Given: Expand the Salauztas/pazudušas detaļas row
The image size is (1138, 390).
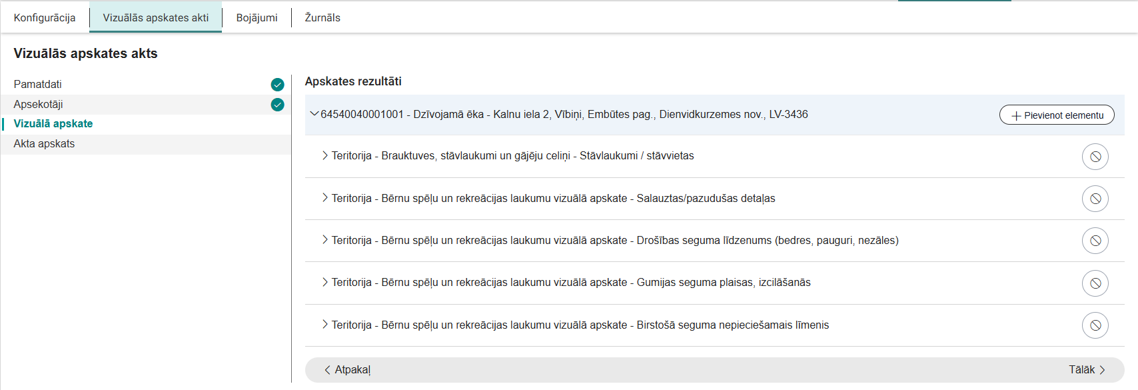Looking at the screenshot, I should pyautogui.click(x=325, y=198).
